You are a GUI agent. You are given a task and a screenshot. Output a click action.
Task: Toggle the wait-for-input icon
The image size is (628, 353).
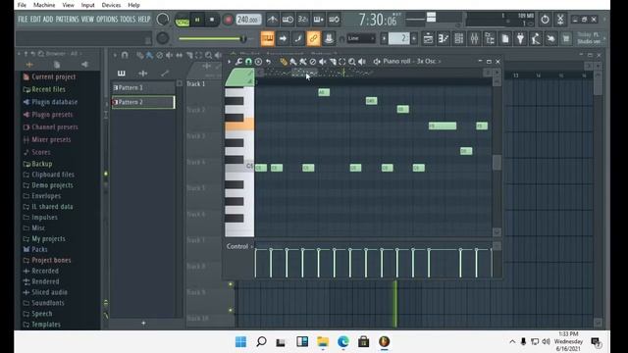288,20
